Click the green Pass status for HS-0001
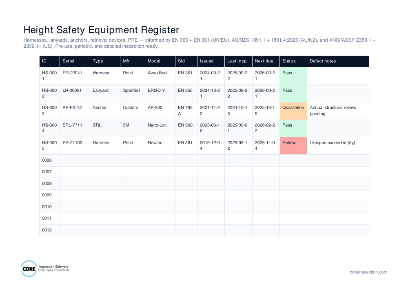This screenshot has height=289, width=408. (x=293, y=76)
